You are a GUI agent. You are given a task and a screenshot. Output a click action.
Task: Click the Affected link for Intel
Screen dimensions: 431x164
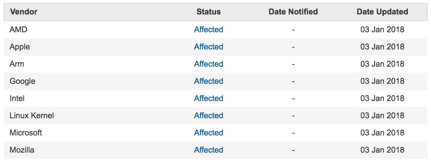(208, 99)
